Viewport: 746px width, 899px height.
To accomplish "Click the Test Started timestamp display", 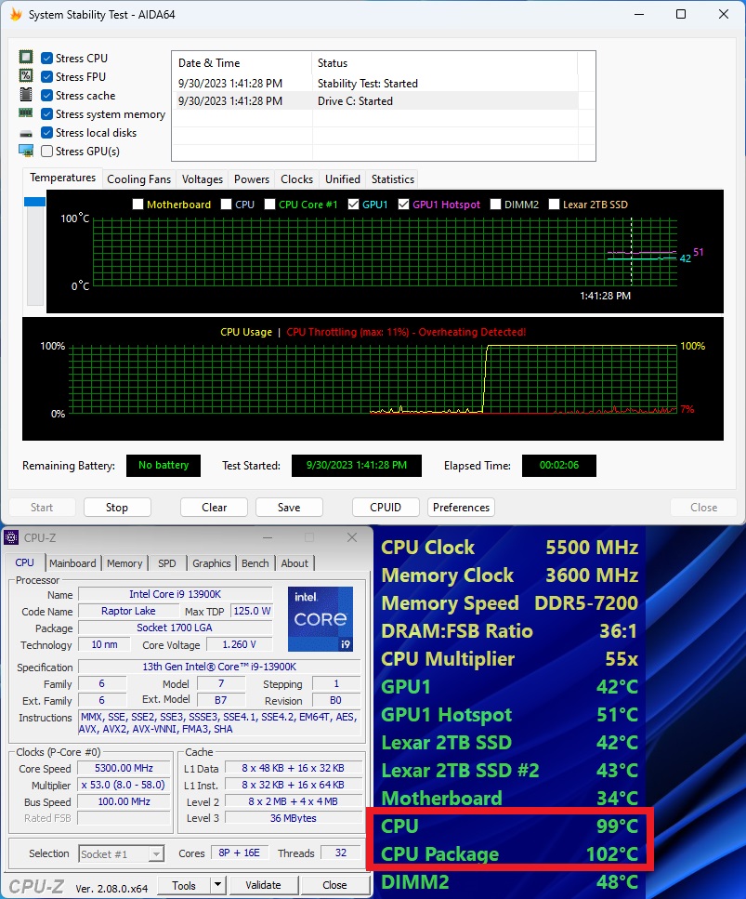I will pyautogui.click(x=357, y=466).
